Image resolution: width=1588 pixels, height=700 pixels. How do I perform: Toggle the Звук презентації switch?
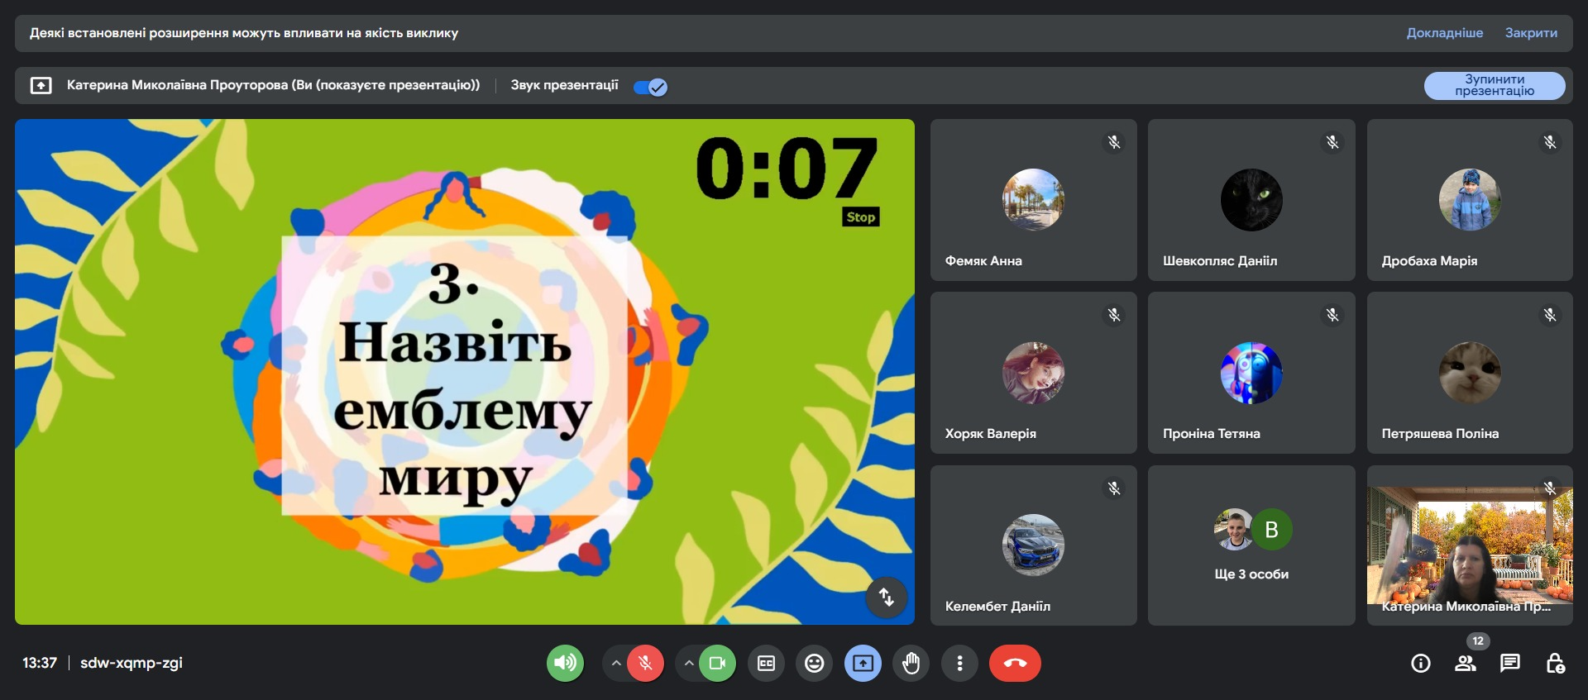tap(651, 87)
